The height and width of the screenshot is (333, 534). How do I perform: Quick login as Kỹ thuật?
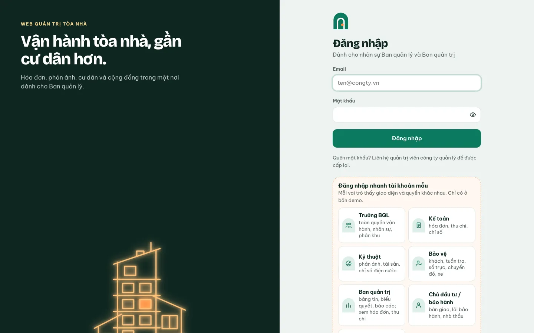(x=372, y=263)
